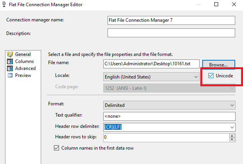The height and width of the screenshot is (164, 243).
Task: Open the Format dropdown
Action: coord(232,105)
